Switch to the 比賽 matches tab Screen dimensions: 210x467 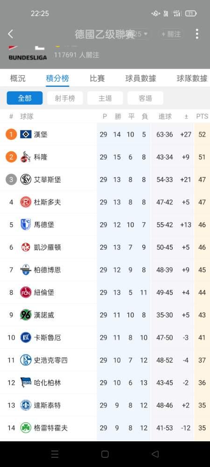pyautogui.click(x=97, y=78)
